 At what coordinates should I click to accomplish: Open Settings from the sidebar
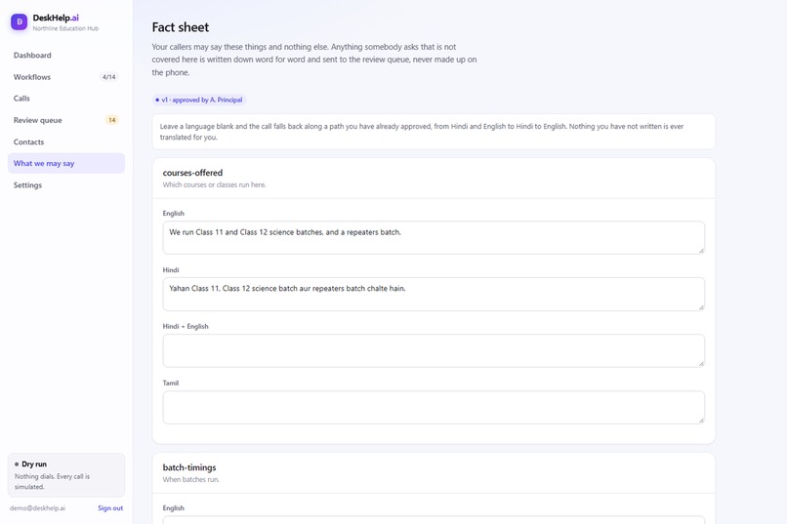tap(66, 185)
